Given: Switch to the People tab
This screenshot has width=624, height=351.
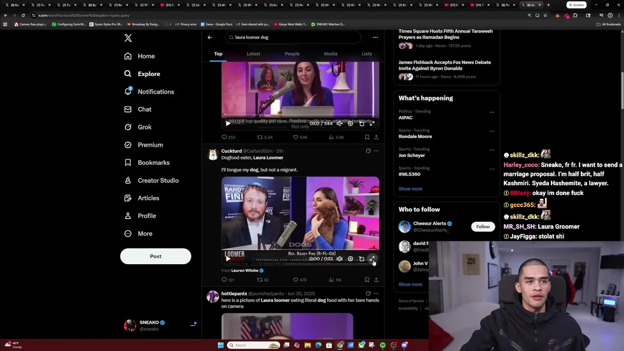Looking at the screenshot, I should [x=292, y=54].
